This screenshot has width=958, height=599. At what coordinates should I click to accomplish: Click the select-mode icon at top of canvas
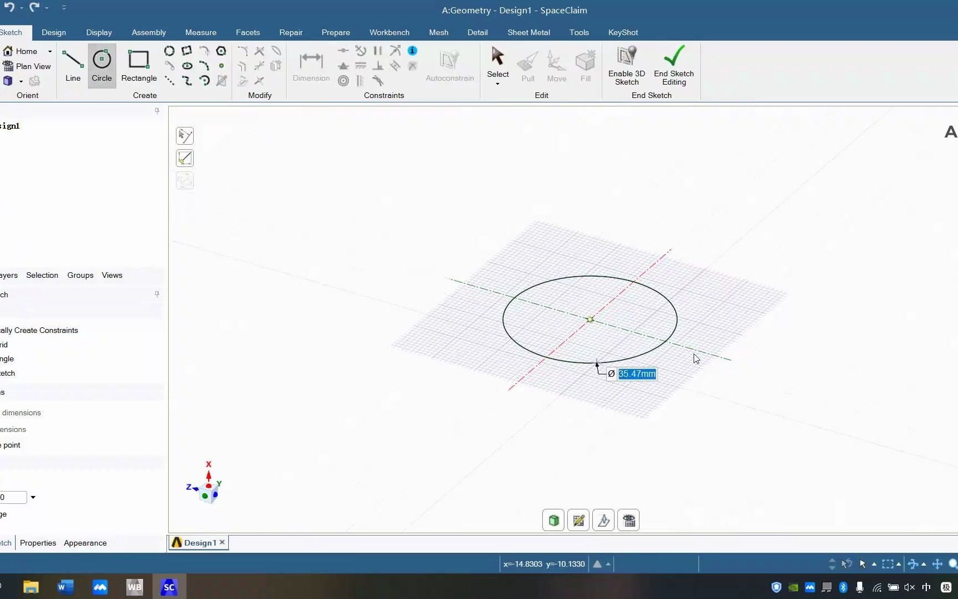point(185,136)
